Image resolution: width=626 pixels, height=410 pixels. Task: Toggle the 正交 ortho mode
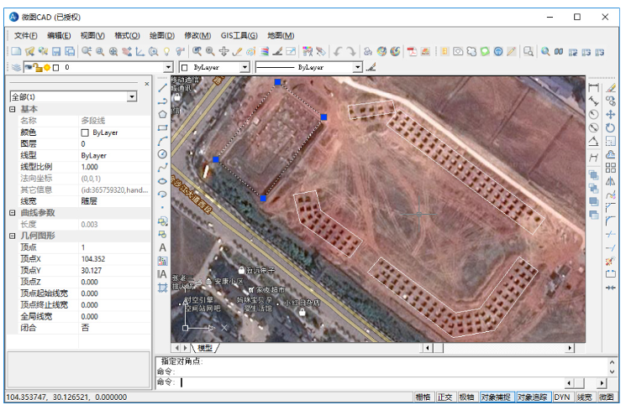445,397
